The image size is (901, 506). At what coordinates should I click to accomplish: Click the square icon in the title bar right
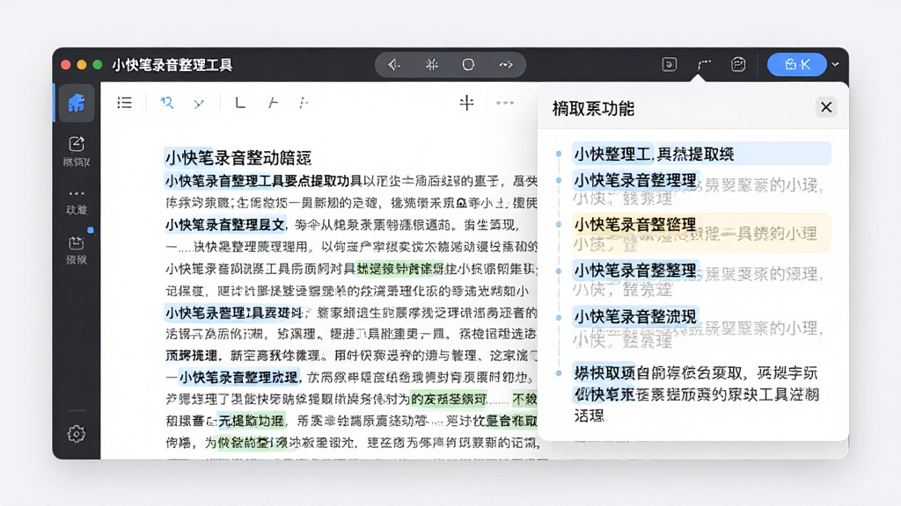click(x=670, y=64)
